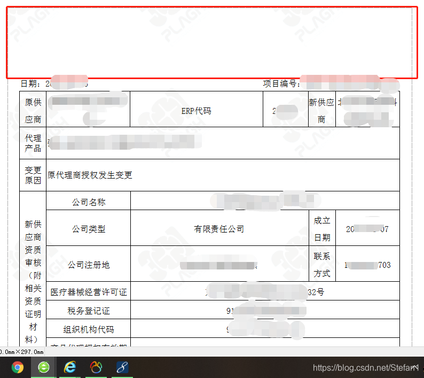This screenshot has height=378, width=424.
Task: Select the '项目编号:' label
Action: pyautogui.click(x=281, y=83)
